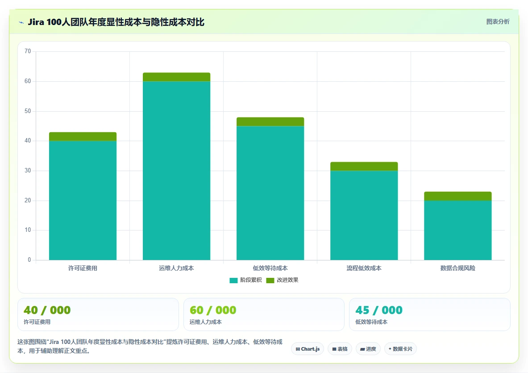Screen dimensions: 528x373
Task: Click the y-axis value 0
Action: (x=29, y=260)
